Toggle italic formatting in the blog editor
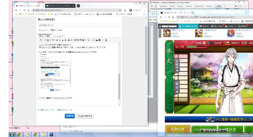The width and height of the screenshot is (253, 137). (60, 40)
